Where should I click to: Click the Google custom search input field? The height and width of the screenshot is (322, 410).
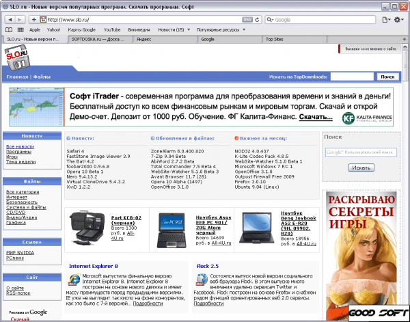(x=361, y=152)
